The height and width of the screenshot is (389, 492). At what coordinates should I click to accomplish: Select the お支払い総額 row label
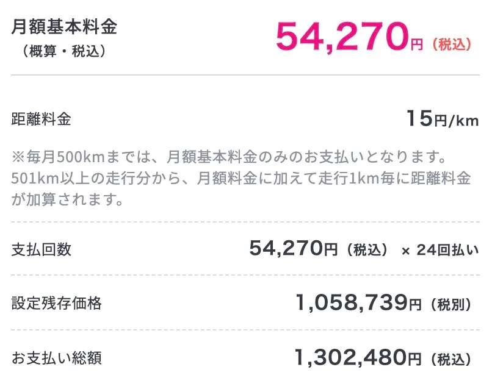(x=56, y=357)
